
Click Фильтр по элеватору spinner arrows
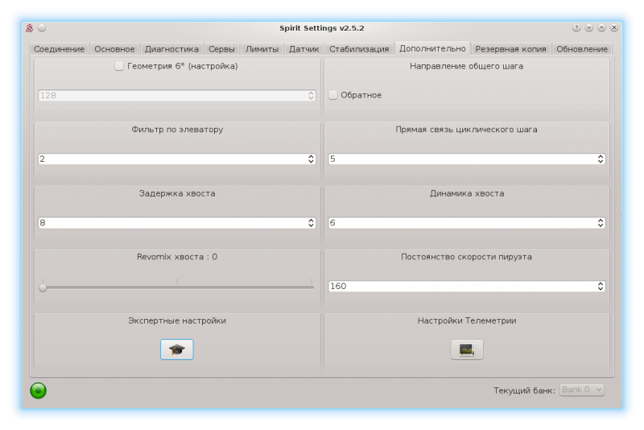pos(311,159)
